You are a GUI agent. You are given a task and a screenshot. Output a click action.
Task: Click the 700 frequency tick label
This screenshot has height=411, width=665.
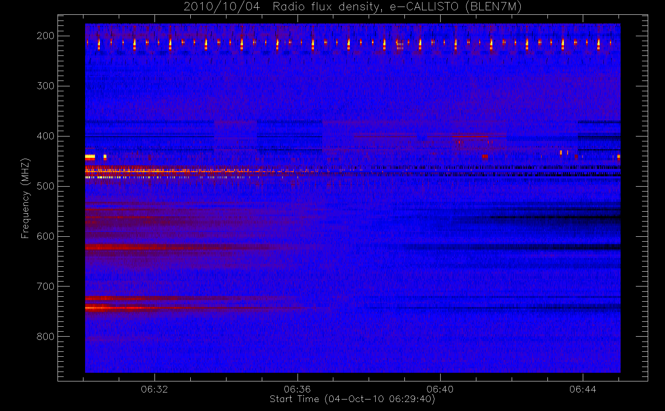(46, 286)
